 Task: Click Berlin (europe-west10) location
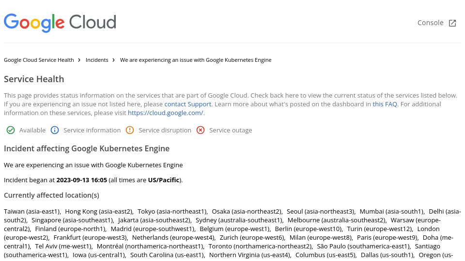point(309,229)
